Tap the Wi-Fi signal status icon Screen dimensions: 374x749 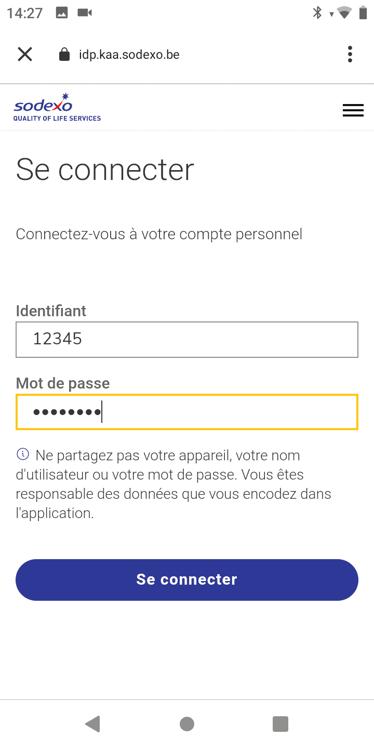(344, 13)
